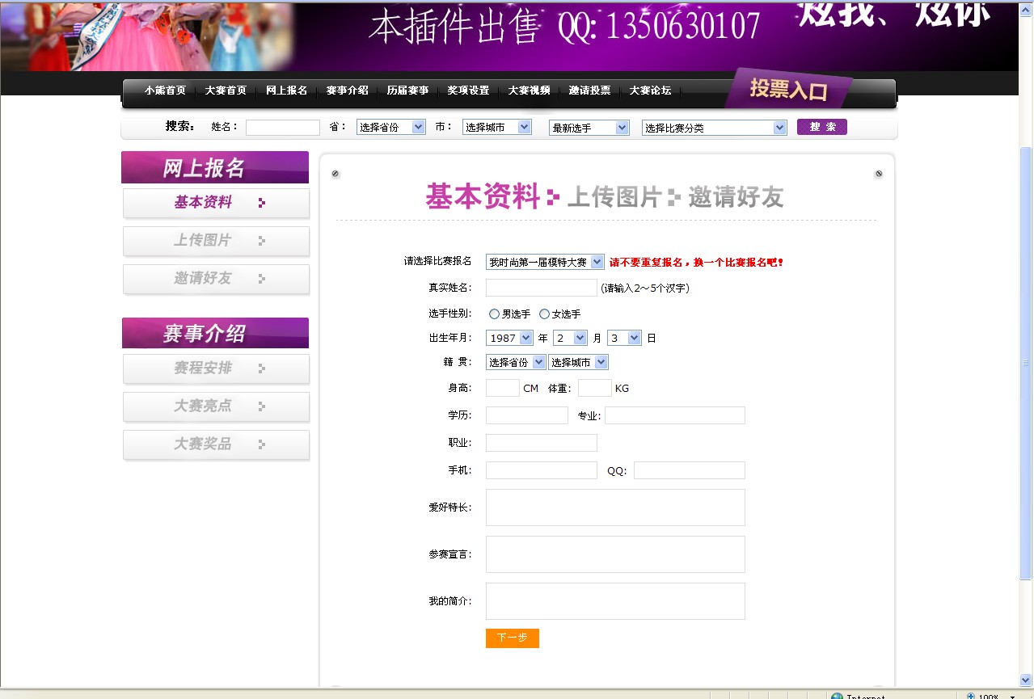Screen dimensions: 1034x699
Task: Click the browser vertical scrollbar thumb
Action: point(1027,364)
